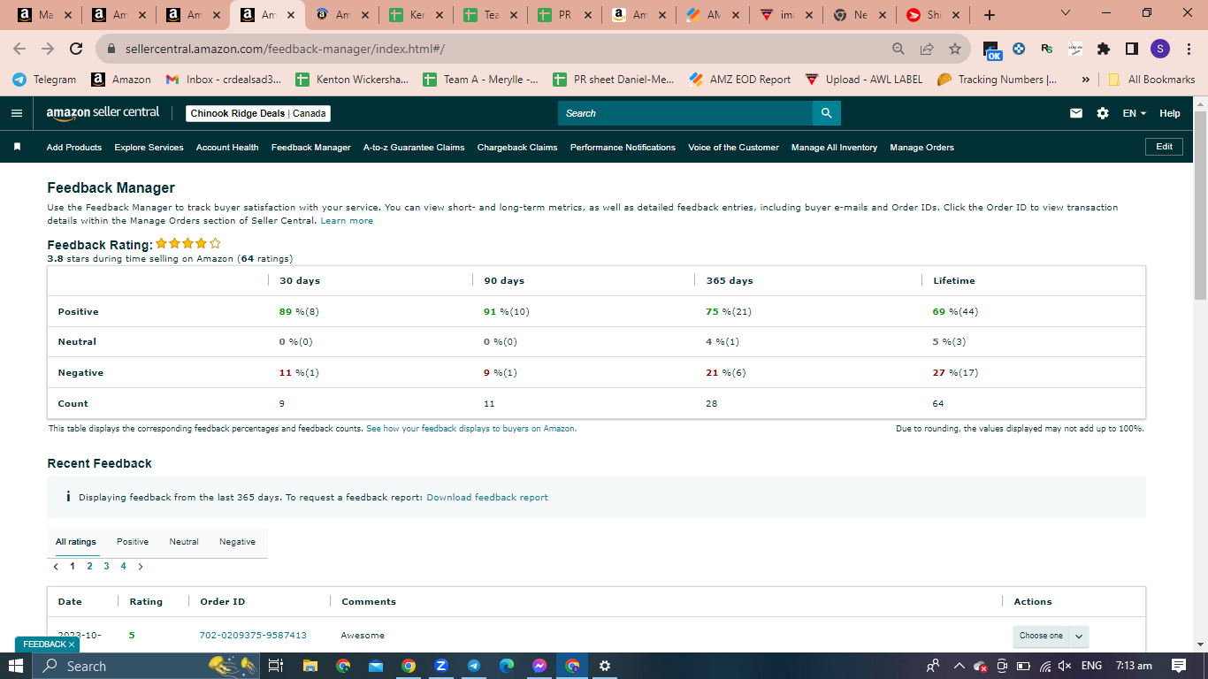This screenshot has width=1208, height=679.
Task: Click the Seller Central Search field
Action: pos(685,113)
